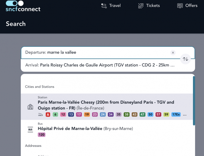204x156 pixels.
Task: Click the ellipsis after line badges
Action: [x=185, y=115]
